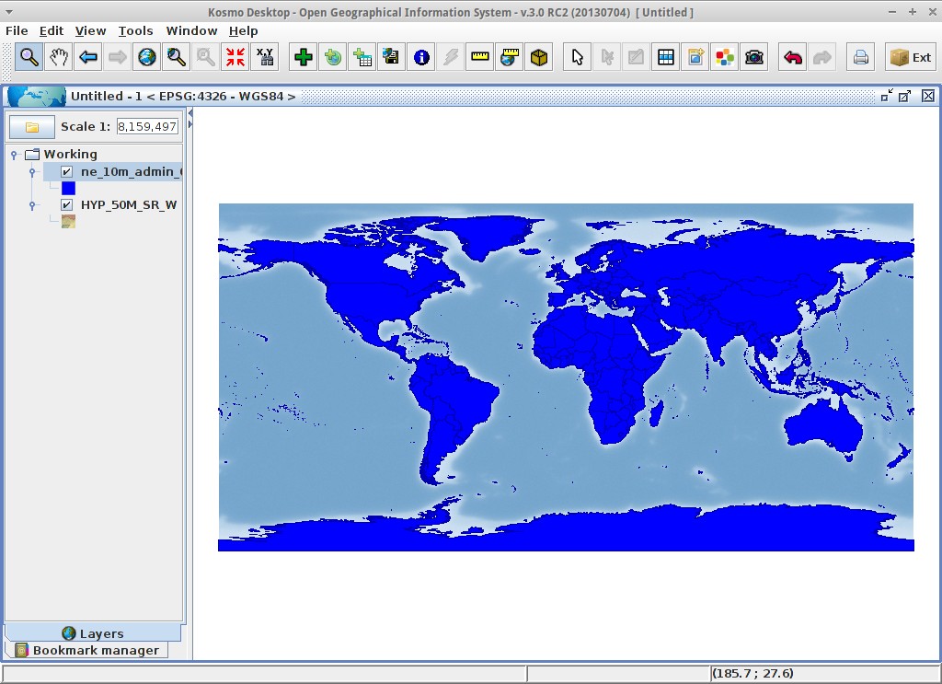Collapse the ne_10m_admin layer legend

(x=32, y=172)
